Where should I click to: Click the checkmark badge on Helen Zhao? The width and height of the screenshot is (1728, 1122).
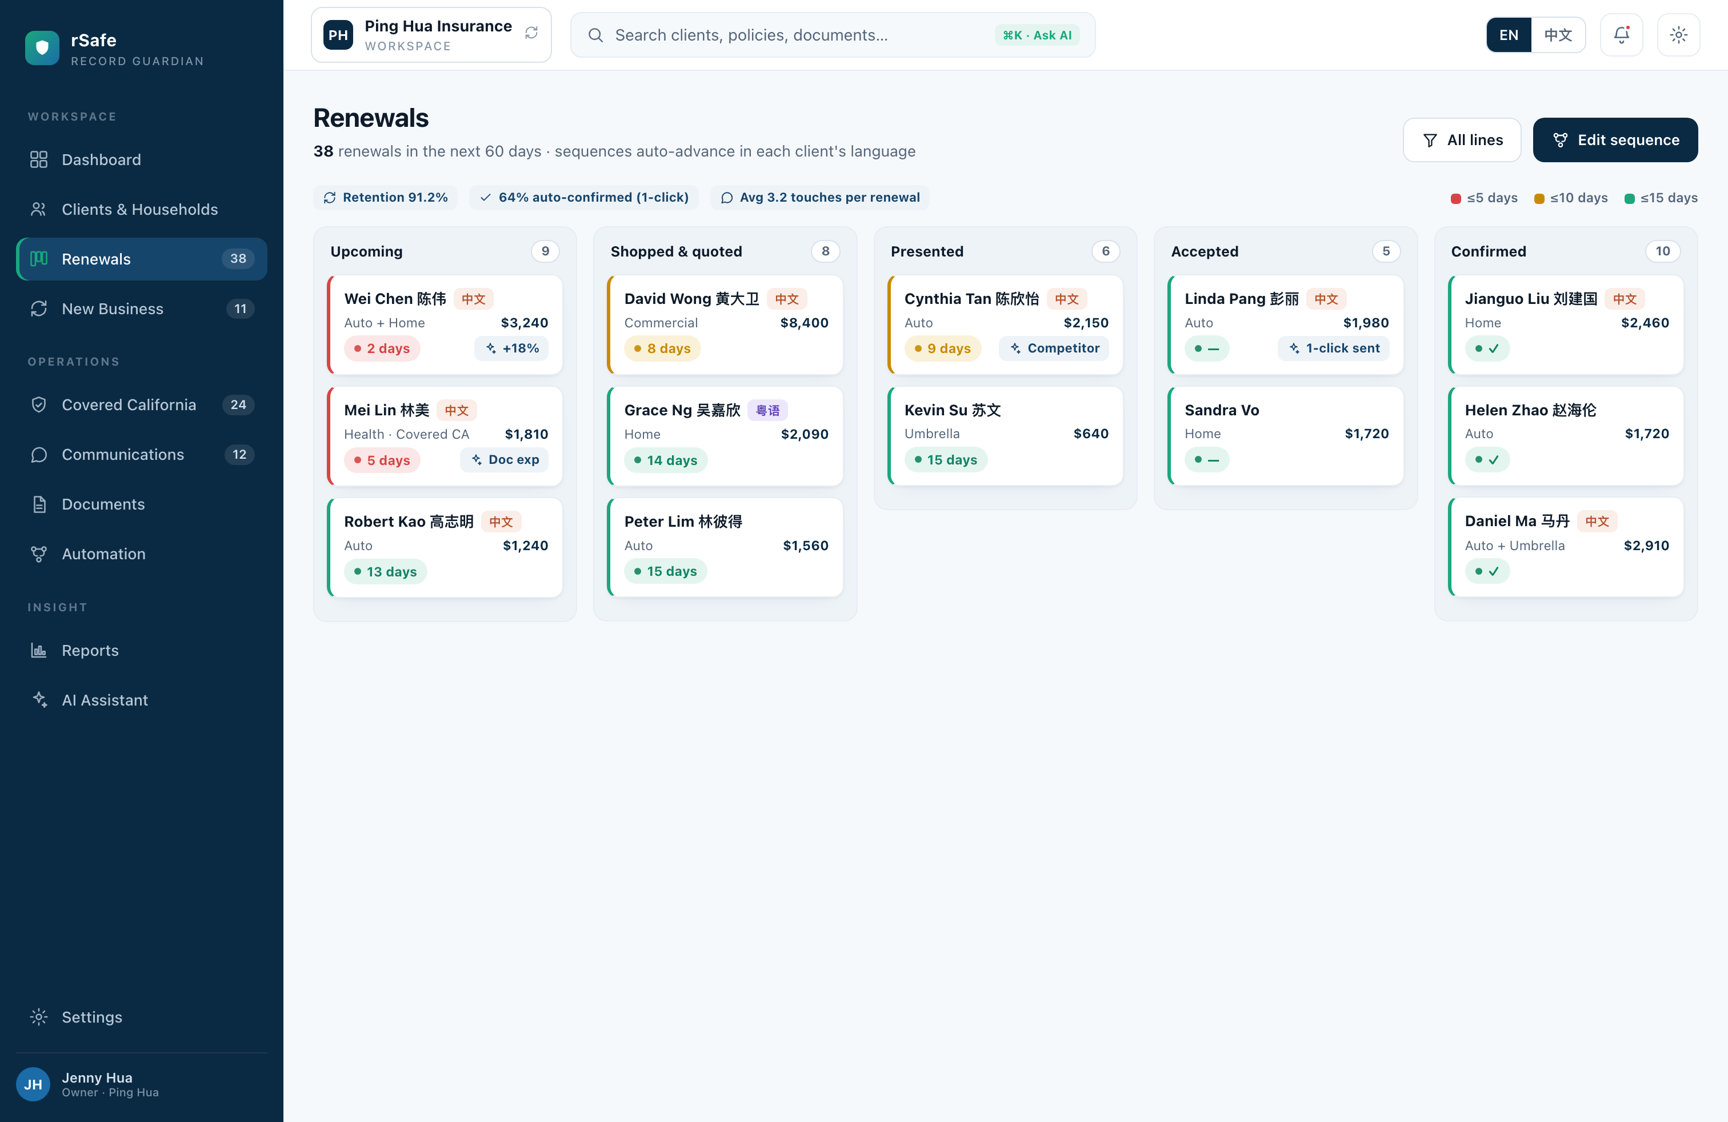(x=1487, y=459)
